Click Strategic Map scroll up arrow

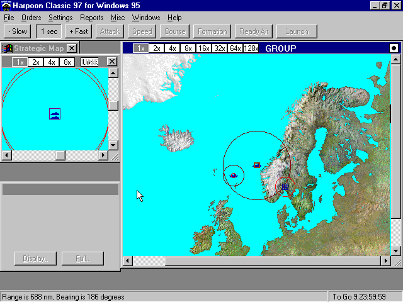click(113, 73)
